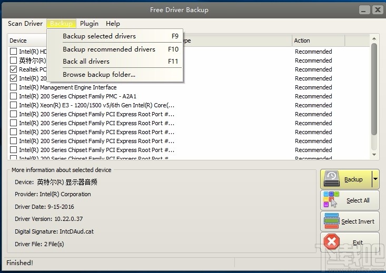
Task: Toggle checkbox for Intel(R) HD device
Action: 13,52
